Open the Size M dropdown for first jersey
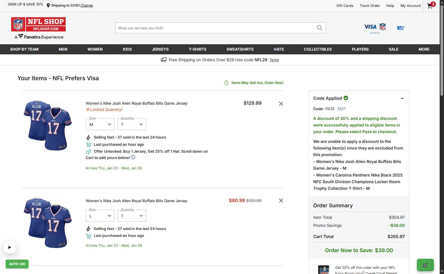Image resolution: width=444 pixels, height=274 pixels. (x=100, y=124)
